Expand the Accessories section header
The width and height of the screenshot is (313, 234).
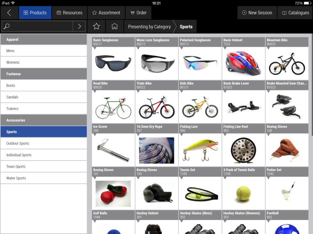tap(44, 120)
